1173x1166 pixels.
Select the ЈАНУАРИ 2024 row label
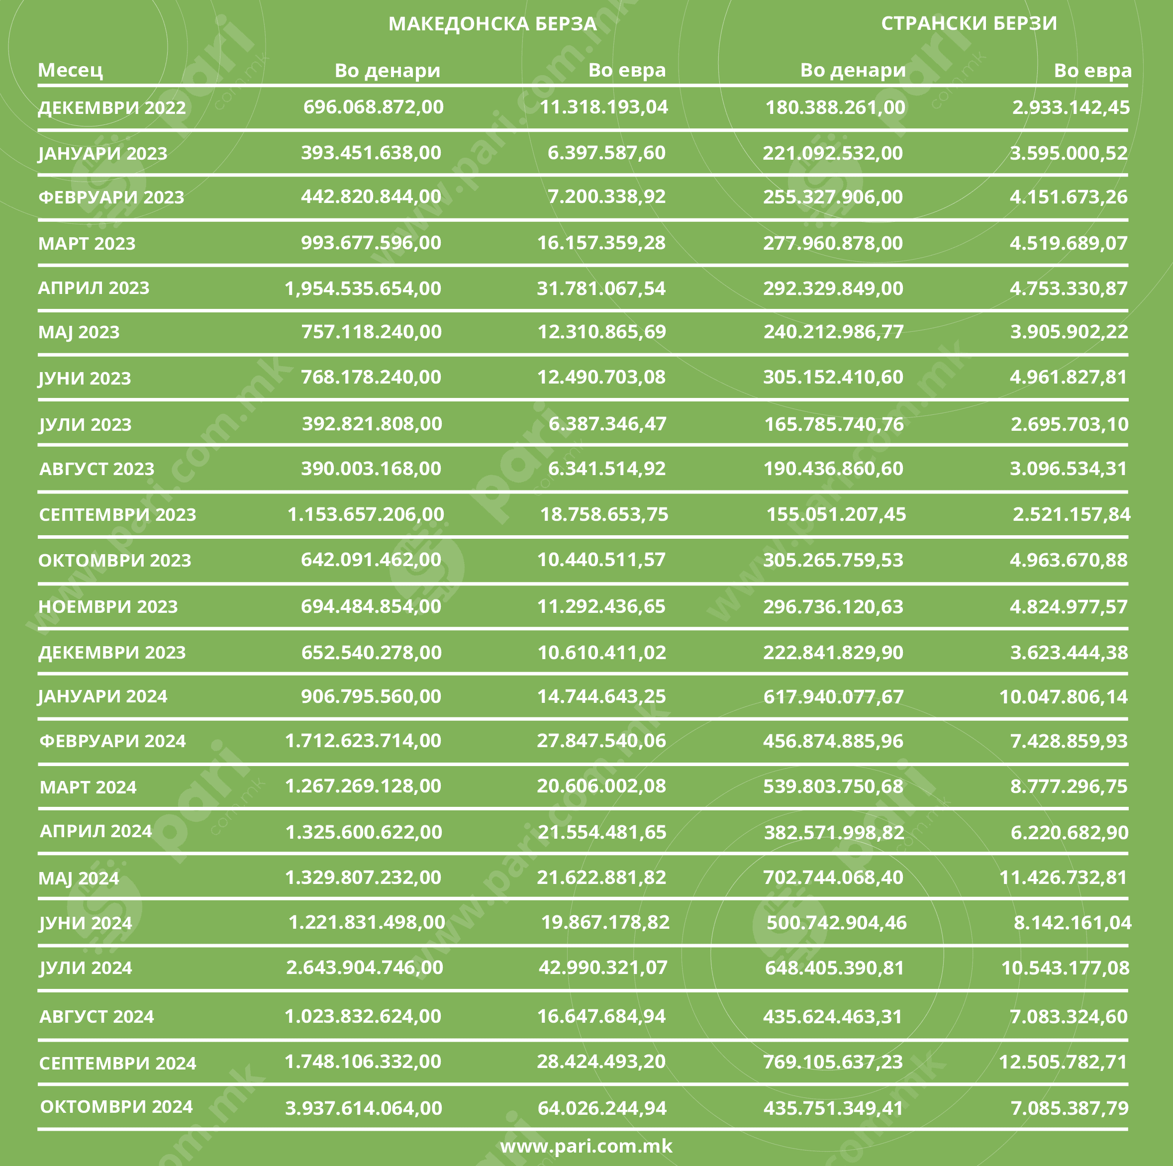pyautogui.click(x=102, y=696)
